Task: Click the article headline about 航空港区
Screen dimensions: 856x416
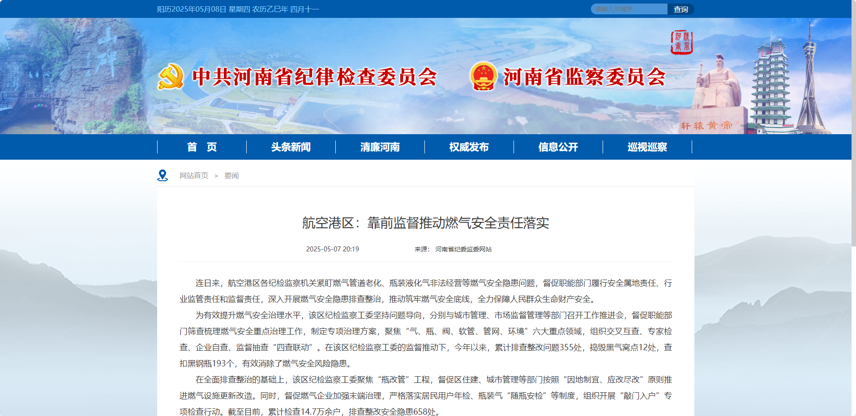Action: pos(425,223)
